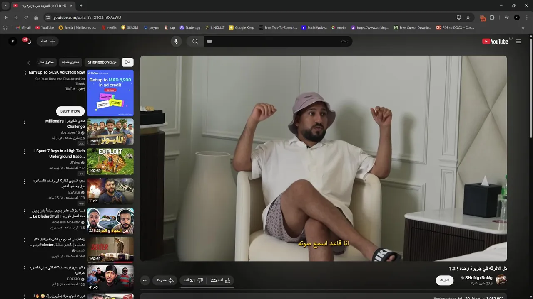
Task: Open Chrome media controls icon
Action: point(507,17)
